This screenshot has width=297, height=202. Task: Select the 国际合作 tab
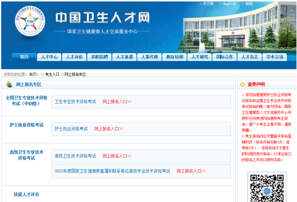225,57
